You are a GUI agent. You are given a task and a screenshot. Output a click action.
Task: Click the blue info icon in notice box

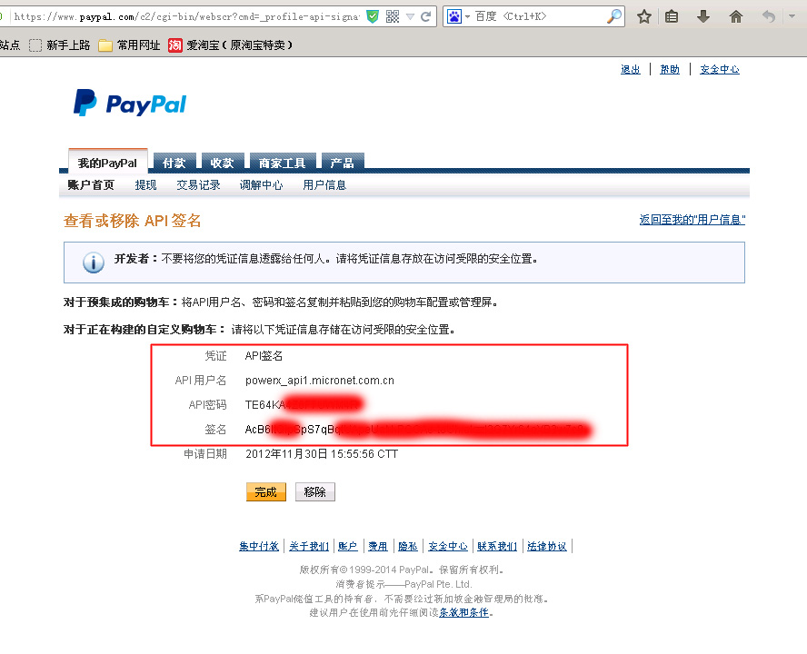[x=94, y=263]
